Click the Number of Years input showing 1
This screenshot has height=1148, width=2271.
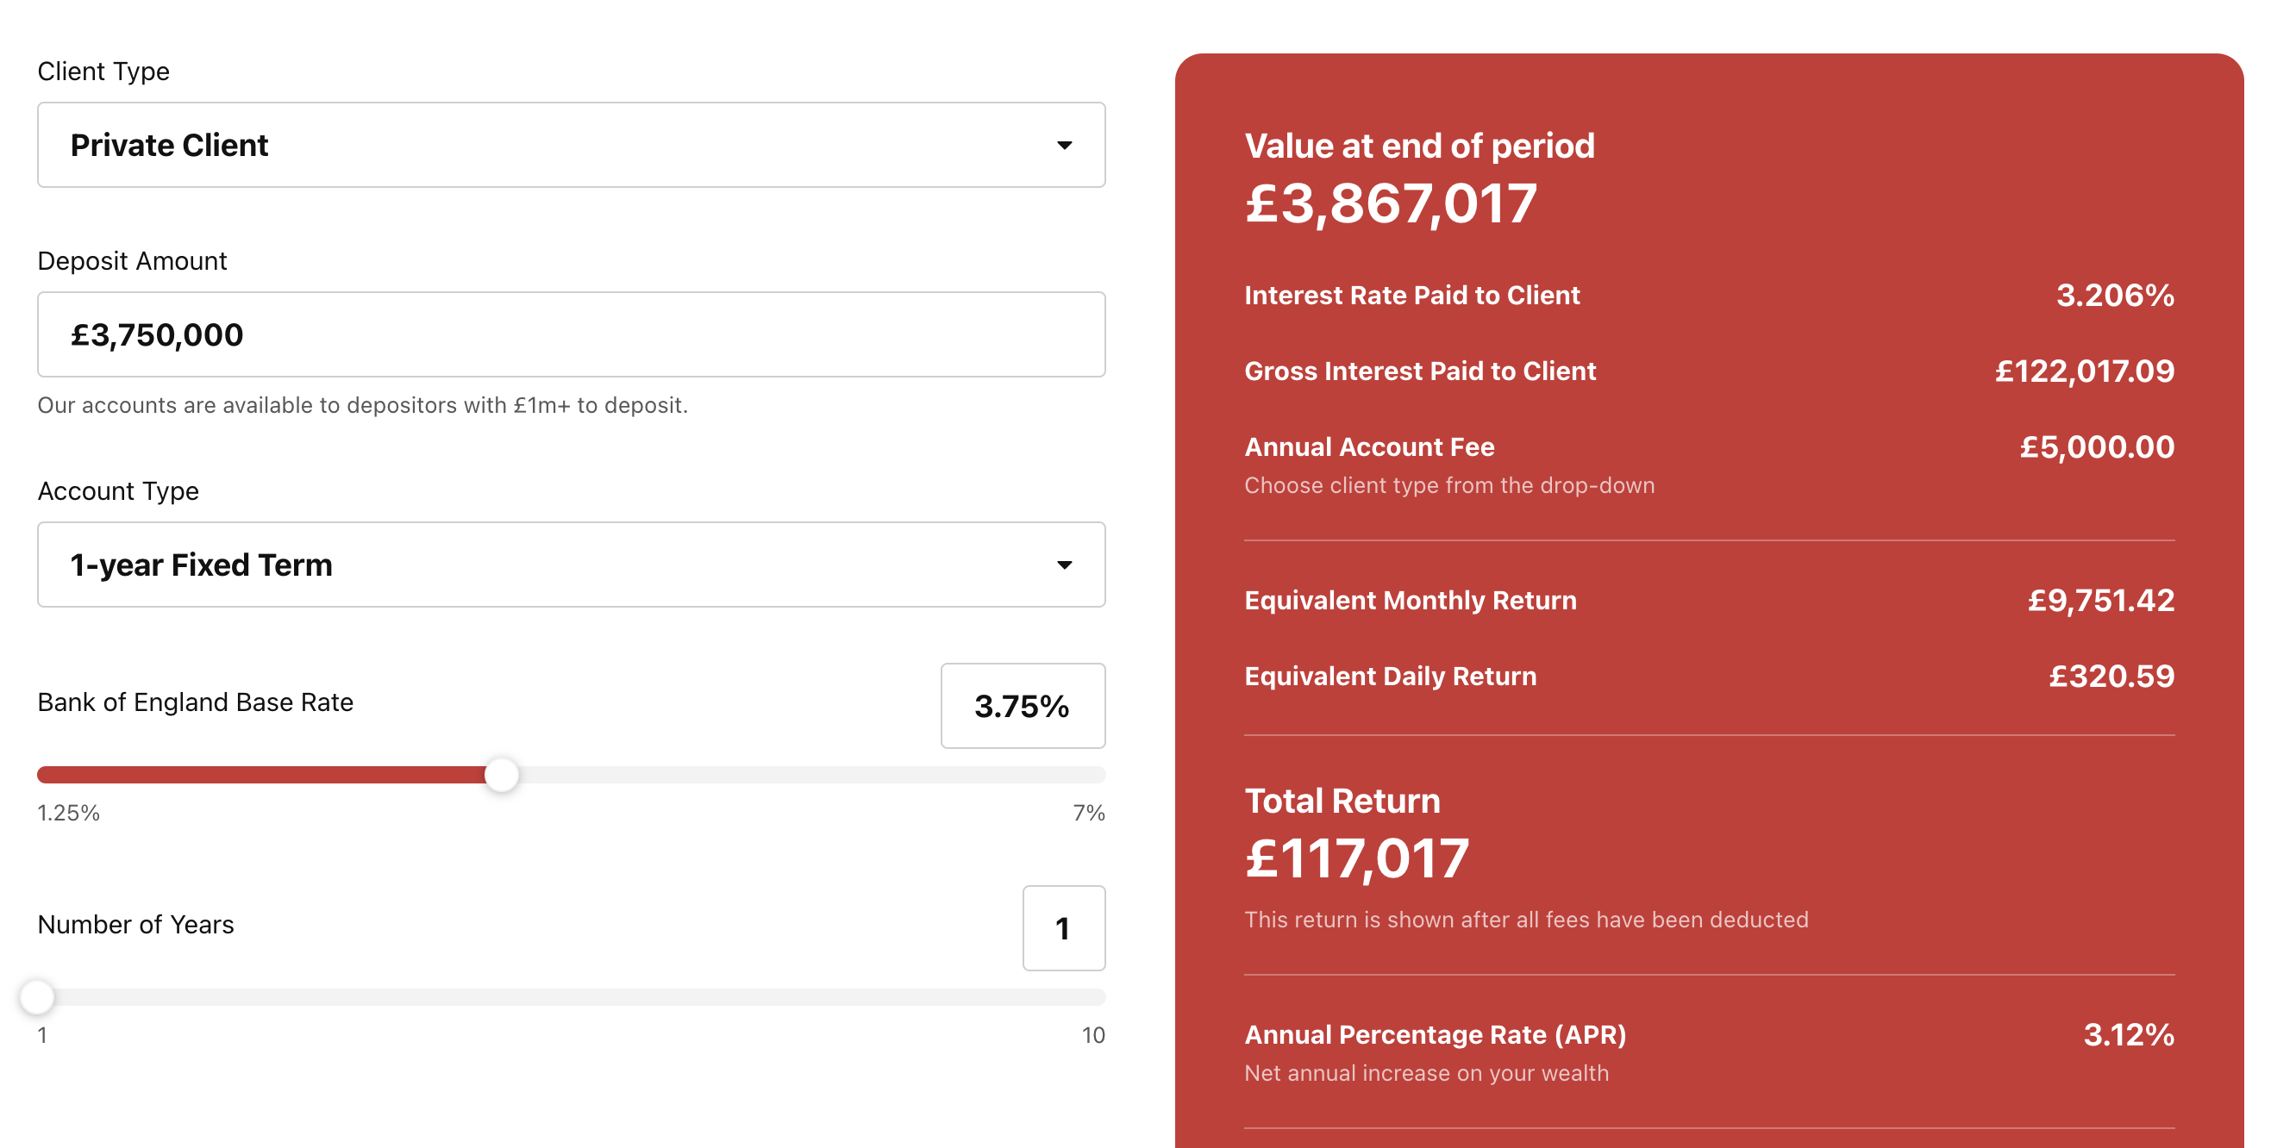pyautogui.click(x=1063, y=928)
